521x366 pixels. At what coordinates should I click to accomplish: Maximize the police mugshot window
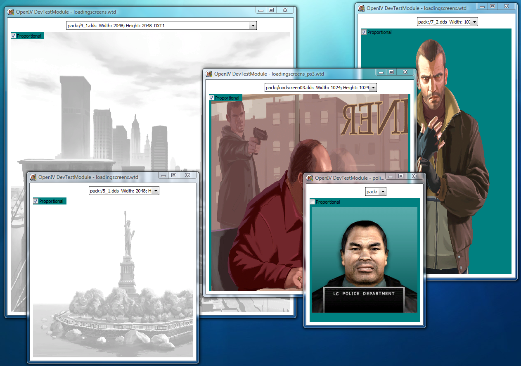tap(401, 176)
